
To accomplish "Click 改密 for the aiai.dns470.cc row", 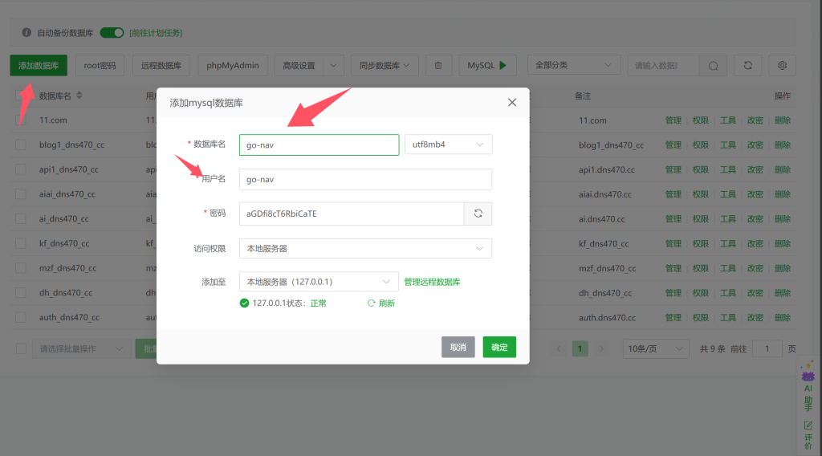I will click(755, 194).
